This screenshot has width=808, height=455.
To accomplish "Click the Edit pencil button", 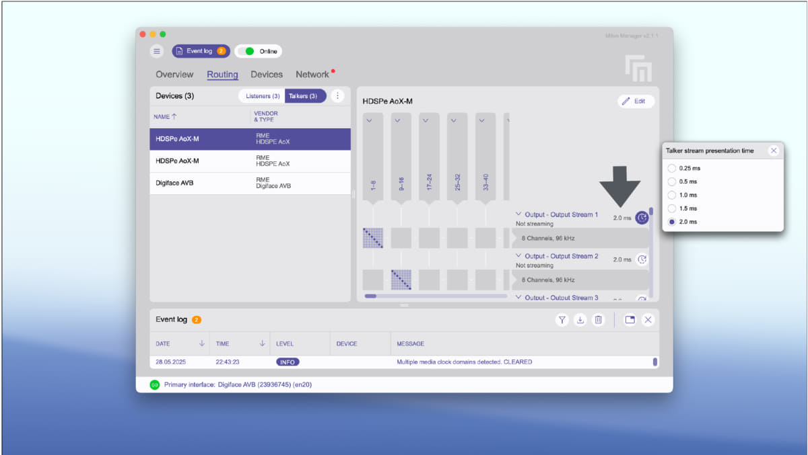I will [636, 101].
